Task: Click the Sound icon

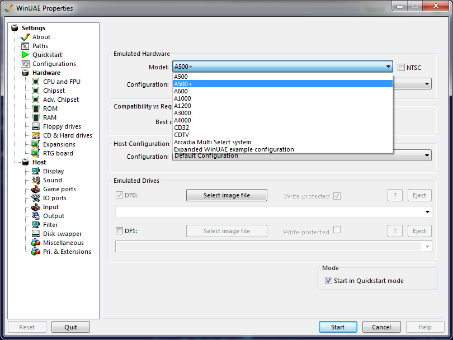Action: click(x=36, y=180)
